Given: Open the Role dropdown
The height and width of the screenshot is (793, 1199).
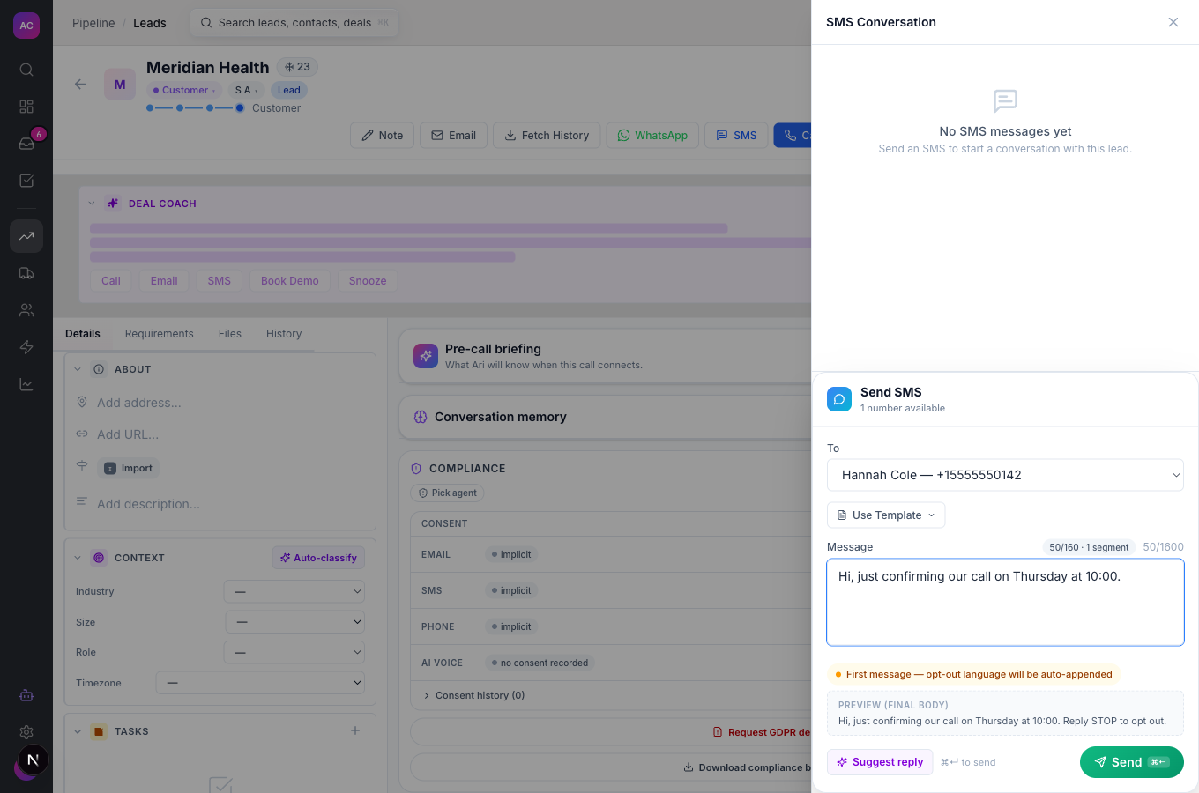Looking at the screenshot, I should [x=294, y=653].
